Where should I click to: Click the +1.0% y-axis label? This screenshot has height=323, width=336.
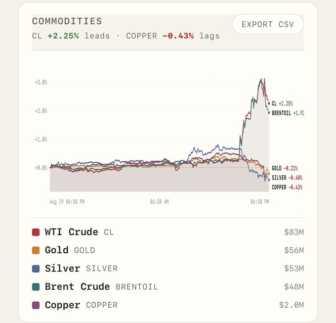pos(41,139)
